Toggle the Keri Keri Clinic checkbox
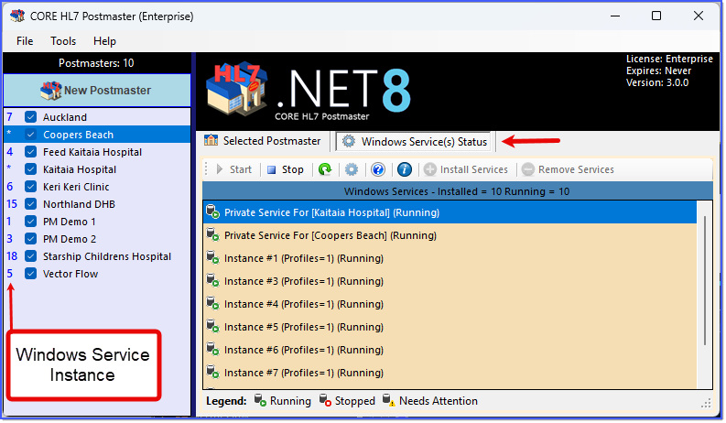This screenshot has width=726, height=423. point(30,187)
